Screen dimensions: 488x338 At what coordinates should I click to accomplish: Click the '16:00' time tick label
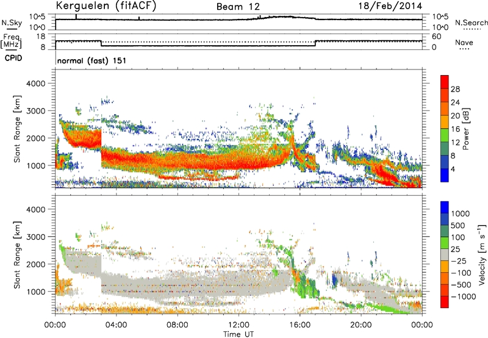click(300, 325)
